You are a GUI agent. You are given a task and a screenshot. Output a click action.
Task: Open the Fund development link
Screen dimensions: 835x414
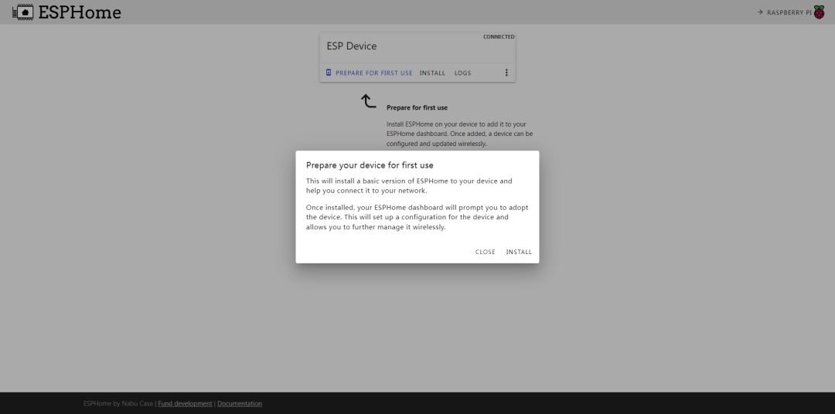click(185, 403)
